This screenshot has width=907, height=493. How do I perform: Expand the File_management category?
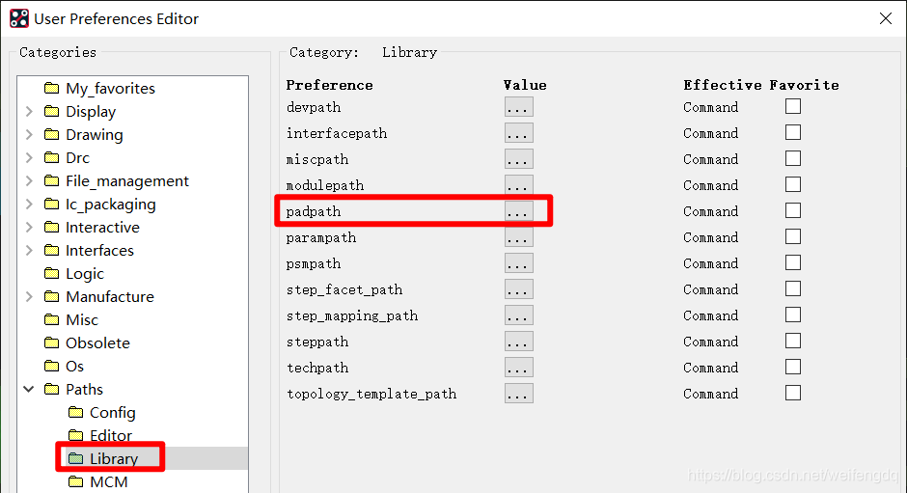[29, 180]
